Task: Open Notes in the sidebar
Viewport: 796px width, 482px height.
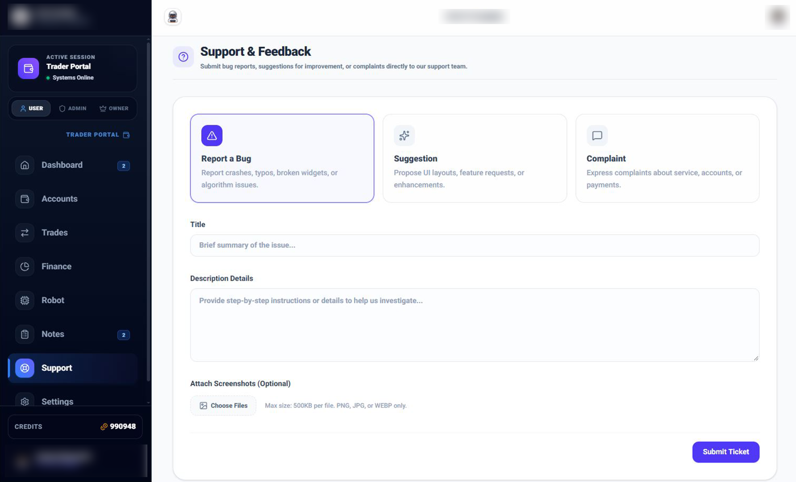Action: coord(73,334)
